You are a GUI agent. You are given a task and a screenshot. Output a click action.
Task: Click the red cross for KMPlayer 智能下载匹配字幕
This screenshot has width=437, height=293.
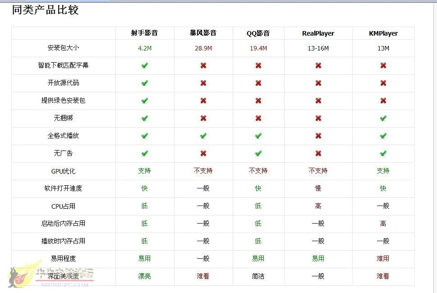[383, 65]
